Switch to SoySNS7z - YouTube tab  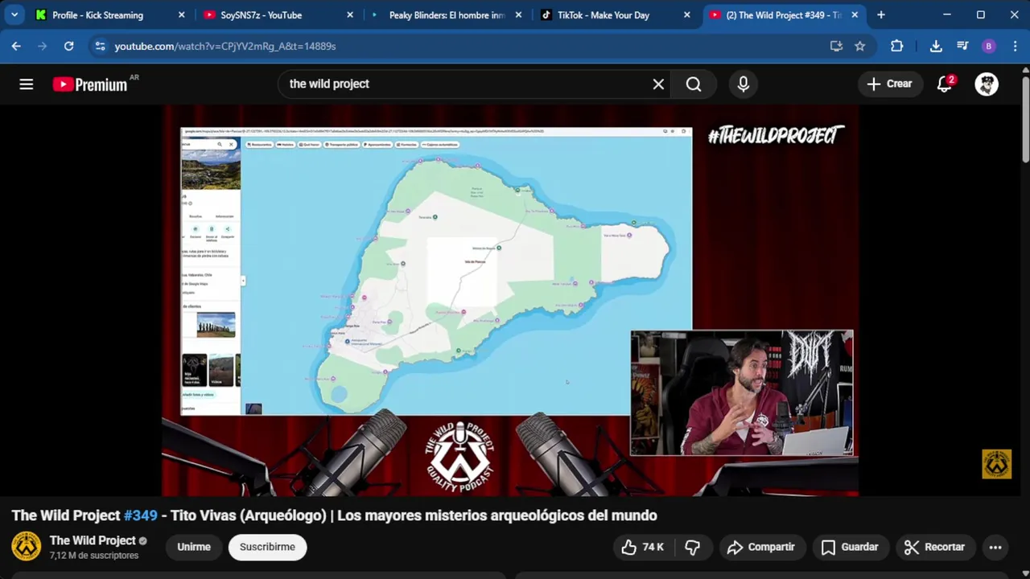pos(278,14)
